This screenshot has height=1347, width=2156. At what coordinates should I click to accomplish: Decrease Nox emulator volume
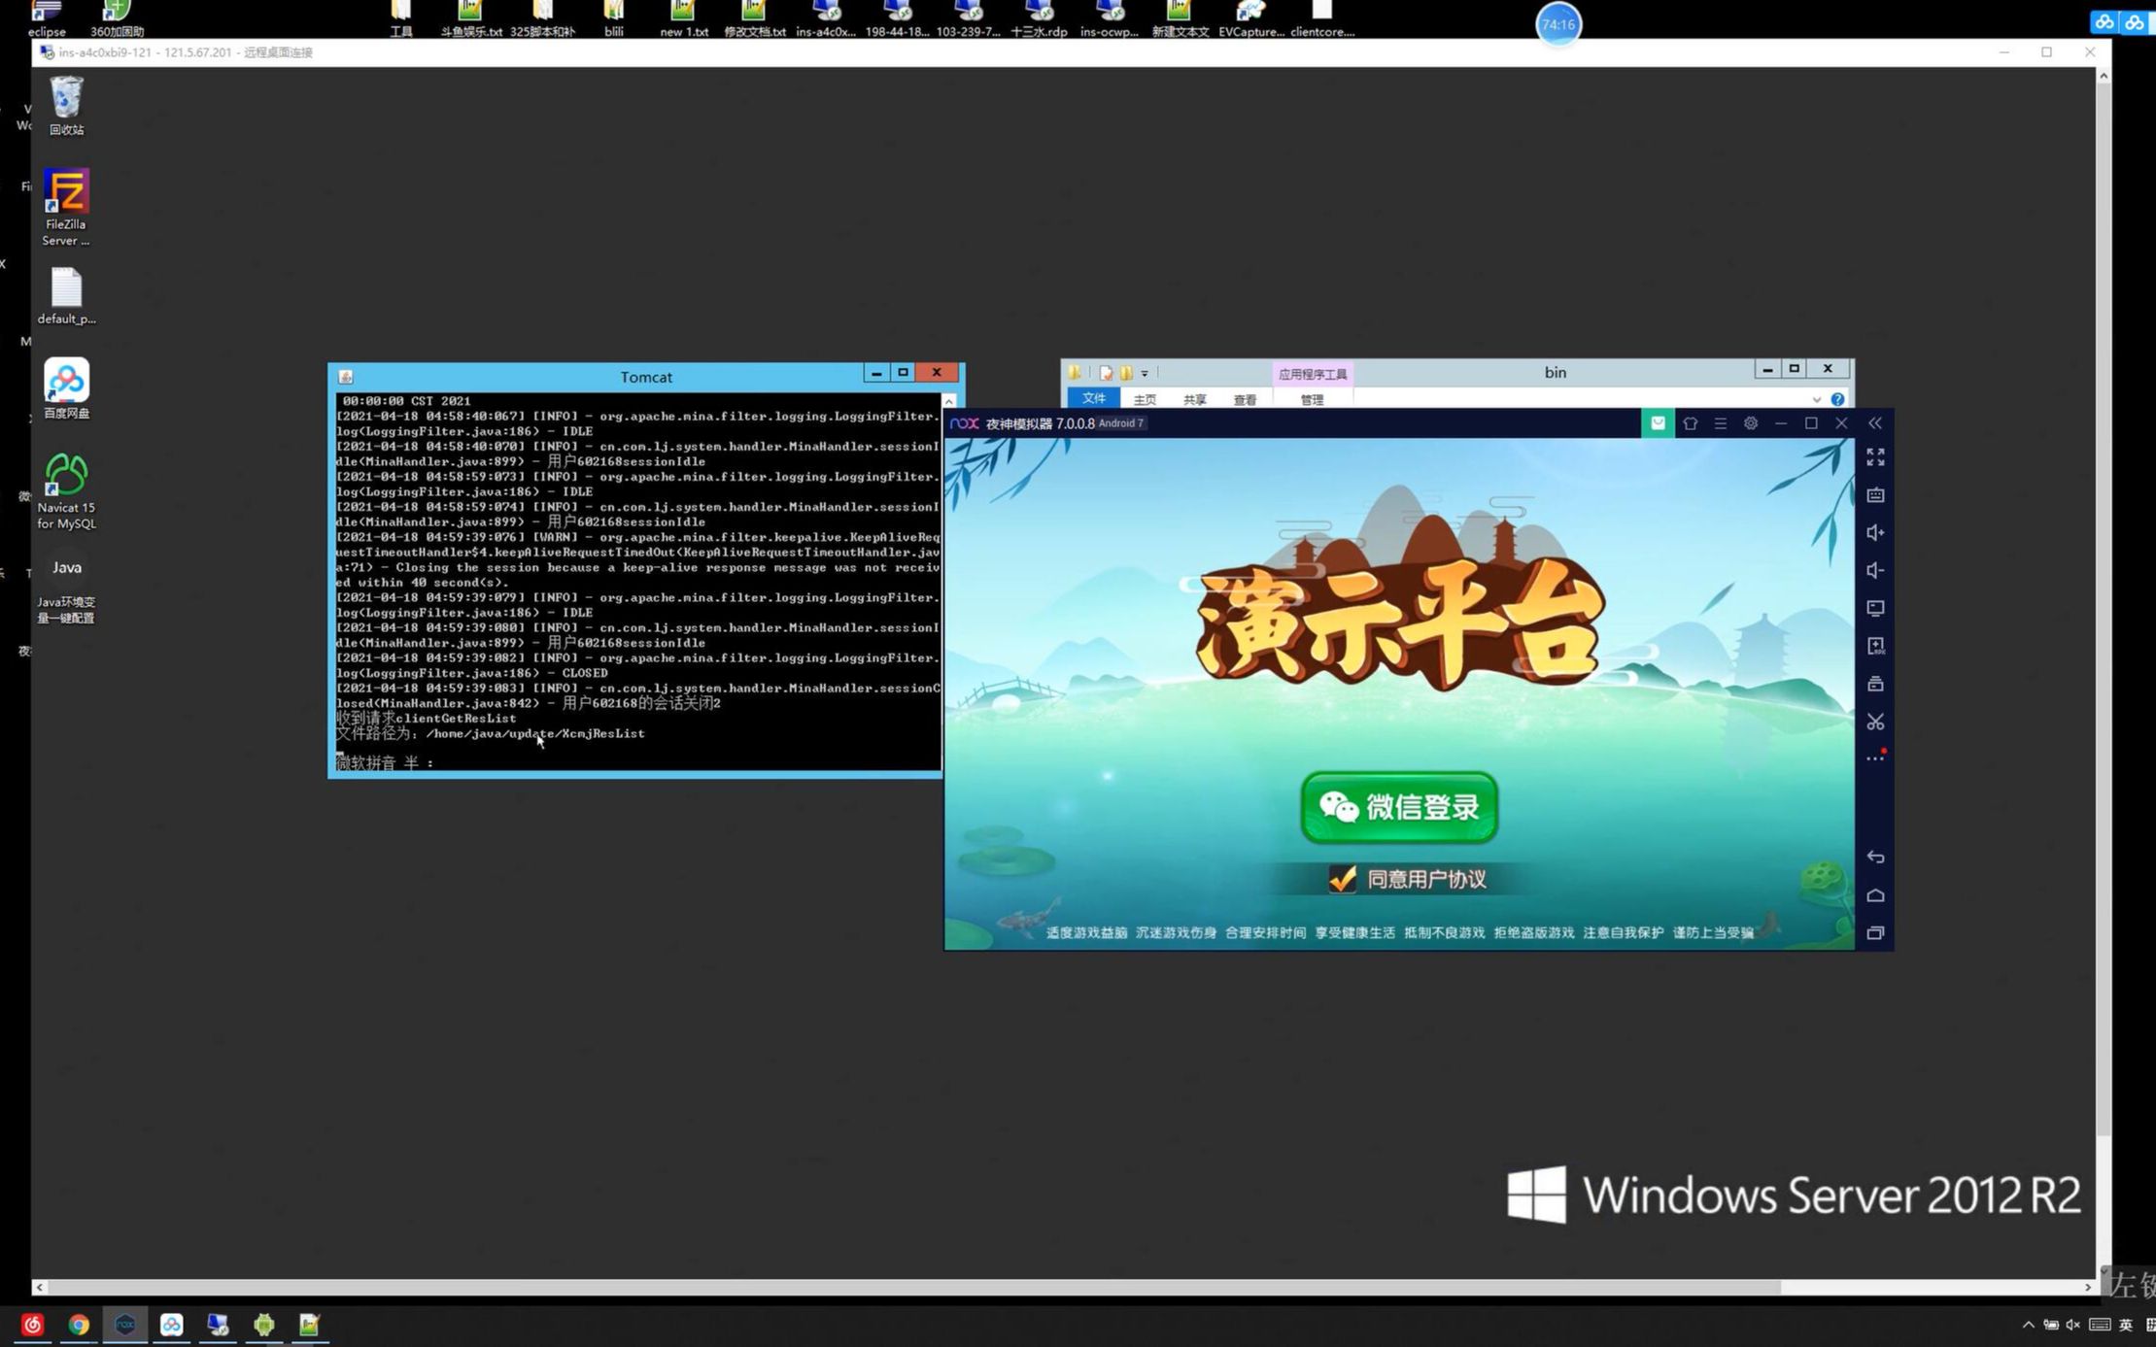coord(1875,570)
